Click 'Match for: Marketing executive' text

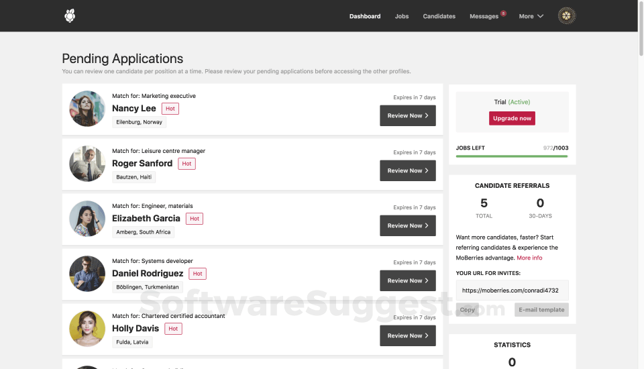(154, 96)
